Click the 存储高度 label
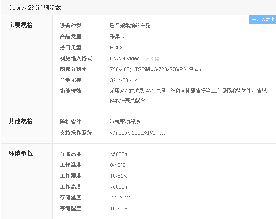Image resolution: width=276 pixels, height=219 pixels. pyautogui.click(x=70, y=154)
